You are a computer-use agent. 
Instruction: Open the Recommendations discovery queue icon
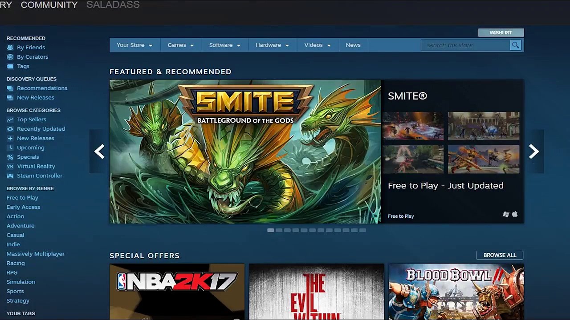pos(10,88)
